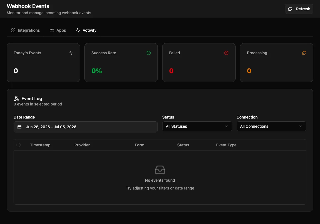Click '0 events in selected period' text
Viewport: 320px width, 224px height.
point(38,104)
